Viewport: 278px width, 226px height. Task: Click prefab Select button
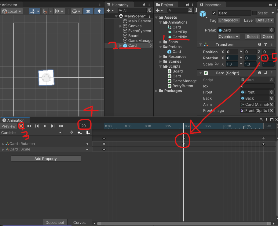252,37
